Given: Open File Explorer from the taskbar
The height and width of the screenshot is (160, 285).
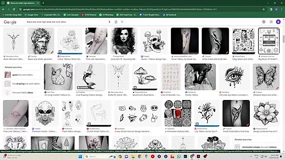Looking at the screenshot, I should coord(133,156).
